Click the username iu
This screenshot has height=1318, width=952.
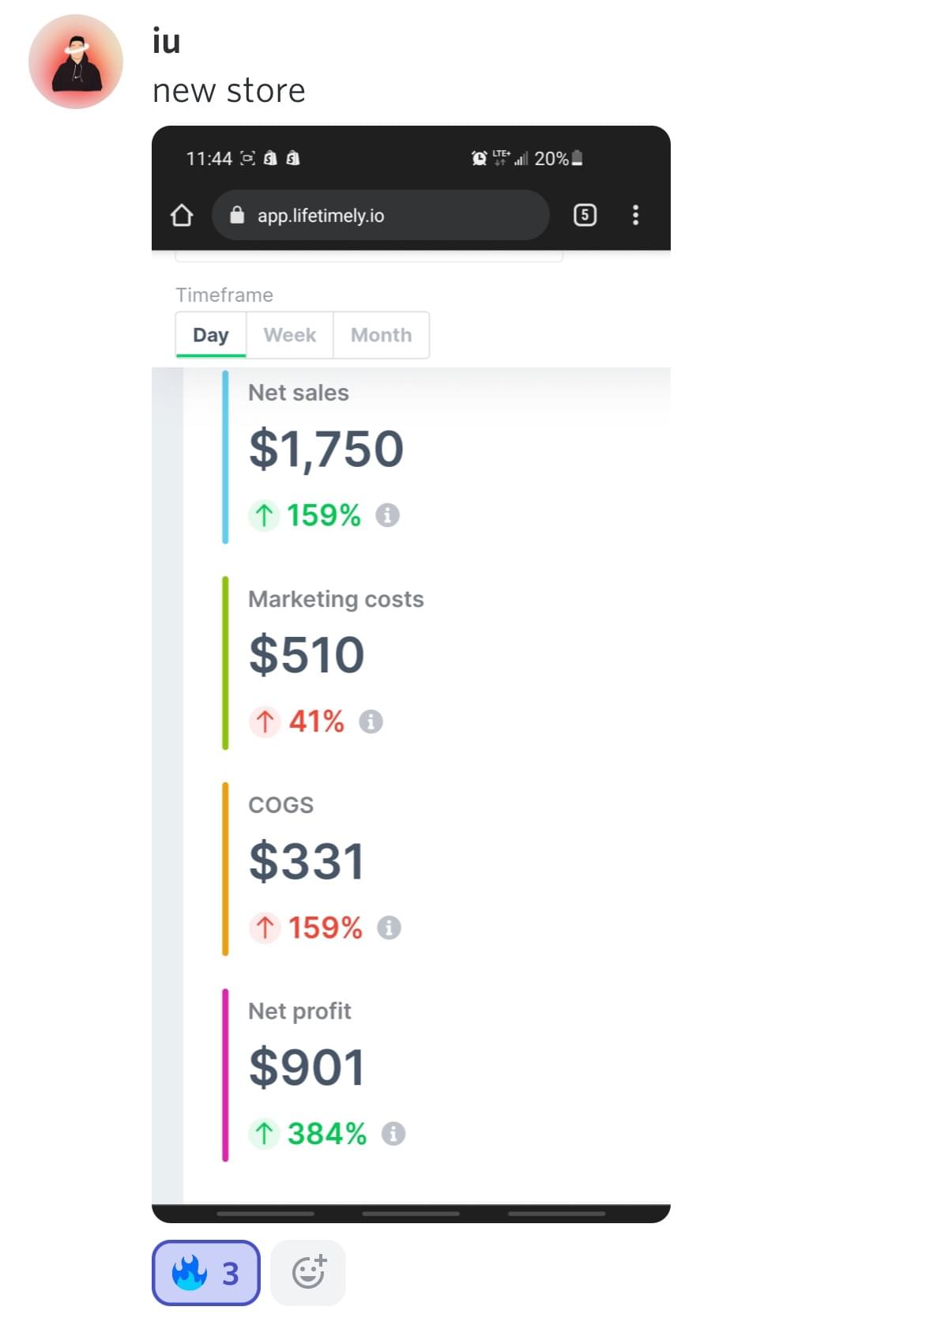(167, 41)
